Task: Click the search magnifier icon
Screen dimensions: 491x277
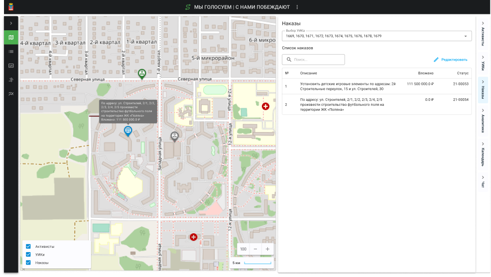Action: pos(289,60)
